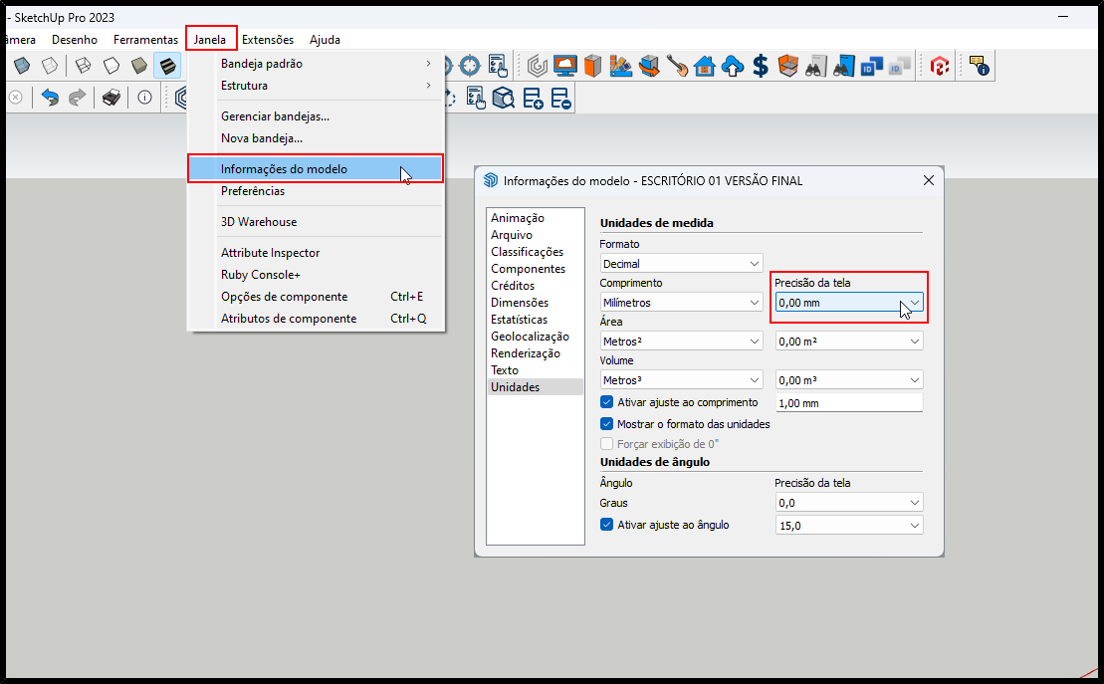Click the 1,00 mm length snap field
Image resolution: width=1104 pixels, height=684 pixels.
tap(848, 403)
